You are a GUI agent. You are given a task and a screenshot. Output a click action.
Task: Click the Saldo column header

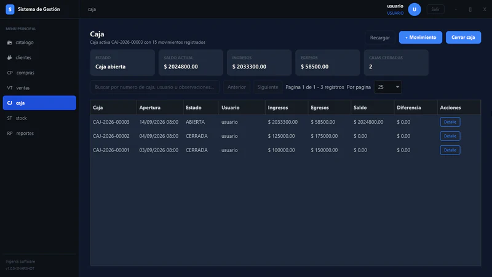[373, 107]
